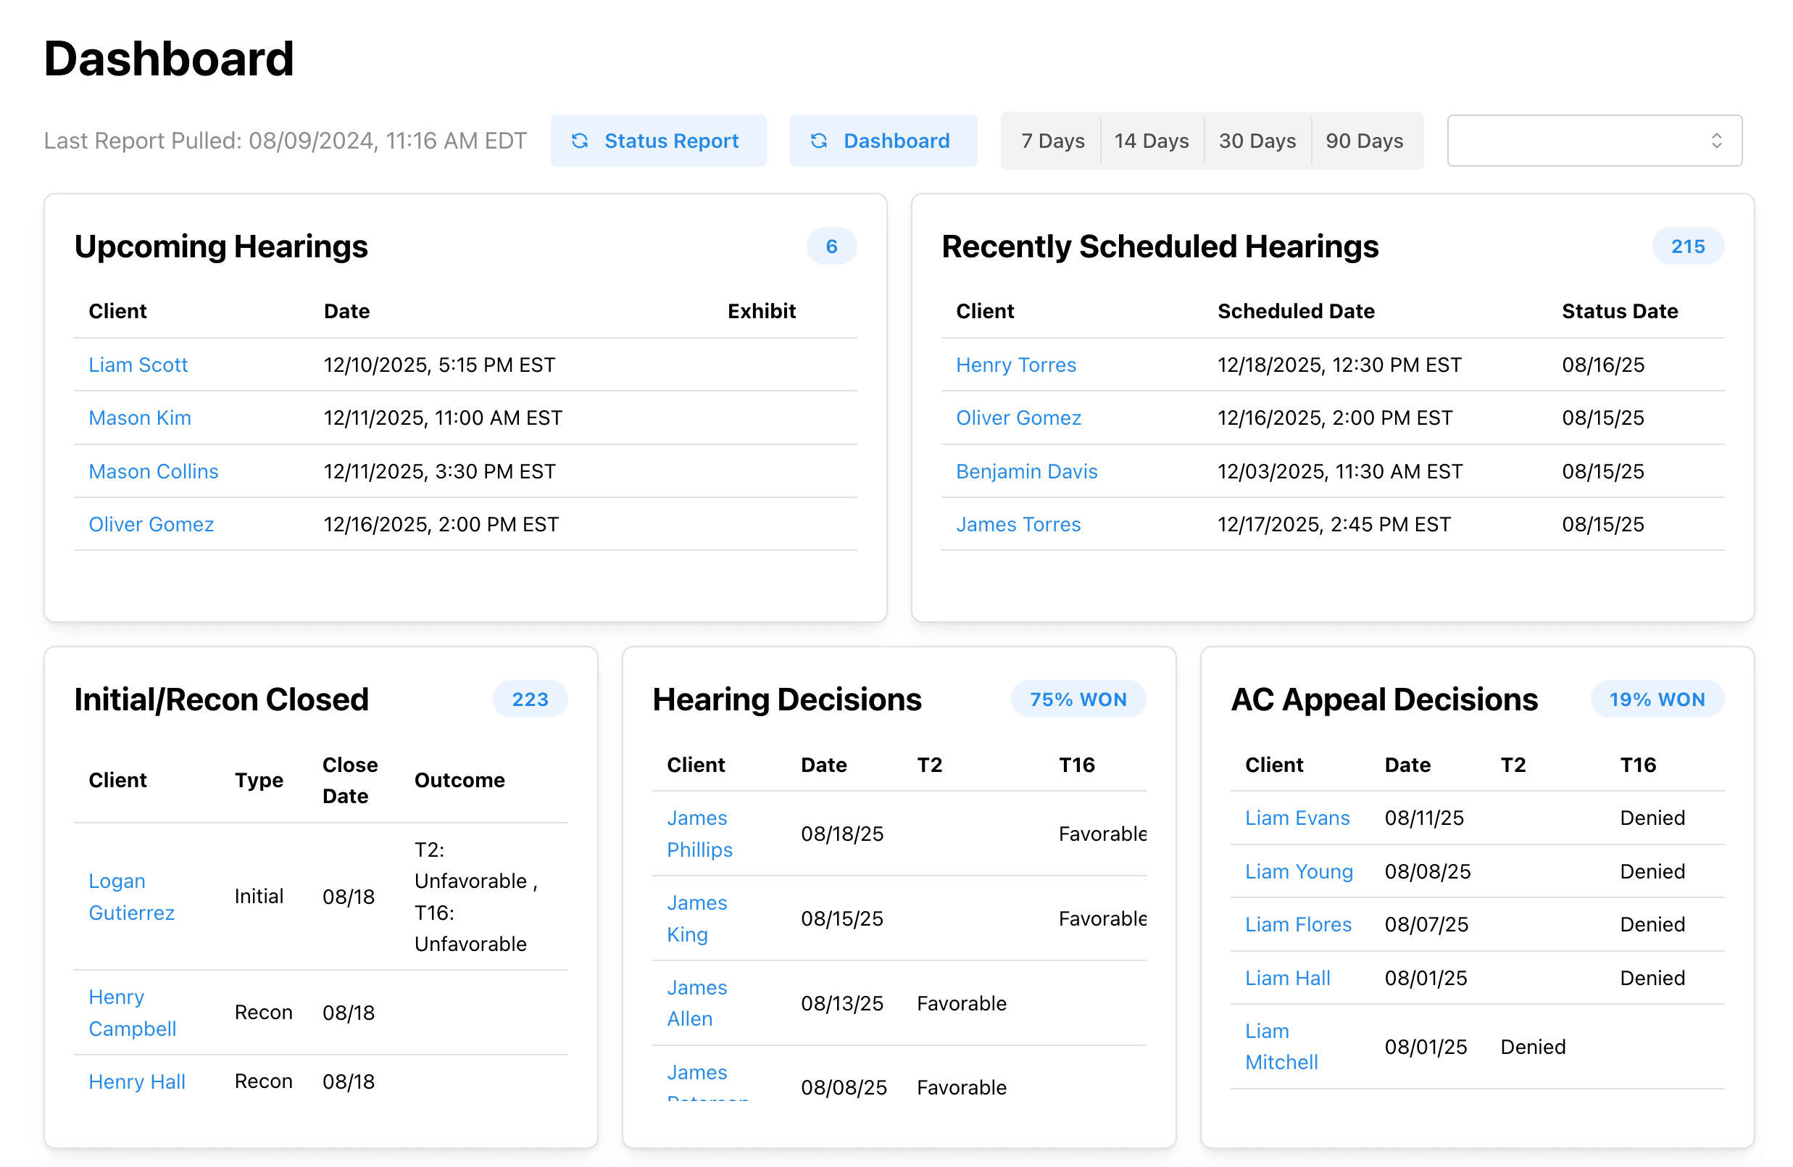Open Liam Evans in AC Appeal Decisions
This screenshot has width=1793, height=1167.
pyautogui.click(x=1297, y=818)
